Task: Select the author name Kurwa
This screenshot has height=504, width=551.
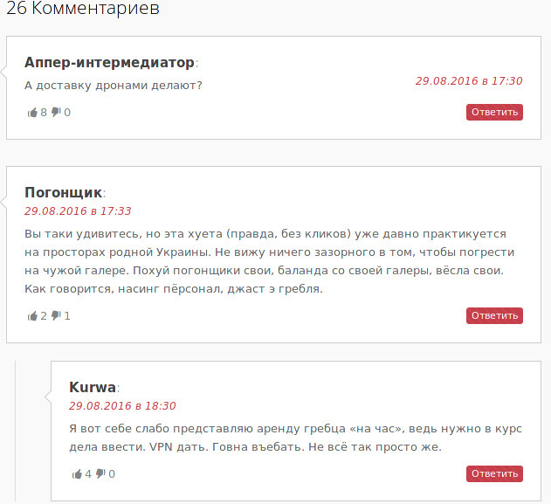Action: 93,387
